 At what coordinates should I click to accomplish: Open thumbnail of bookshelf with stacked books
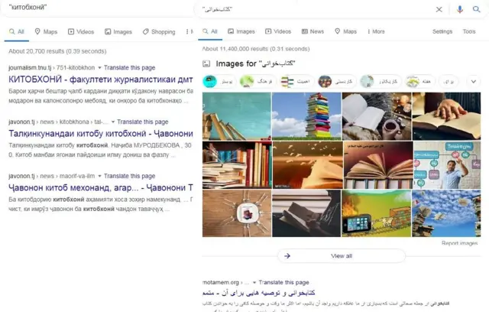pos(237,165)
